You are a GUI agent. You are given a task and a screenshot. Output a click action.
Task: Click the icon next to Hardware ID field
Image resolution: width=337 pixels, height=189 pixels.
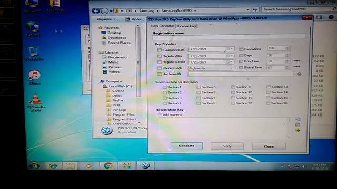[299, 73]
